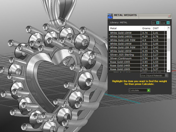Select White Gold:10KW row

coord(138,33)
